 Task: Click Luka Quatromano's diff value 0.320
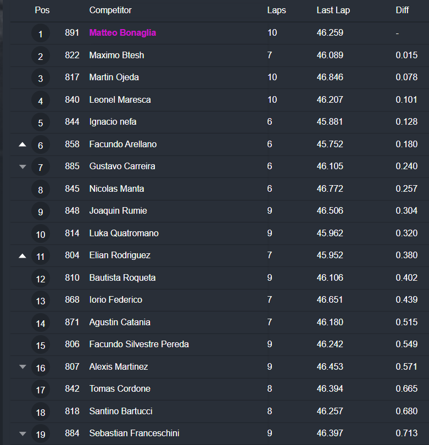[406, 233]
